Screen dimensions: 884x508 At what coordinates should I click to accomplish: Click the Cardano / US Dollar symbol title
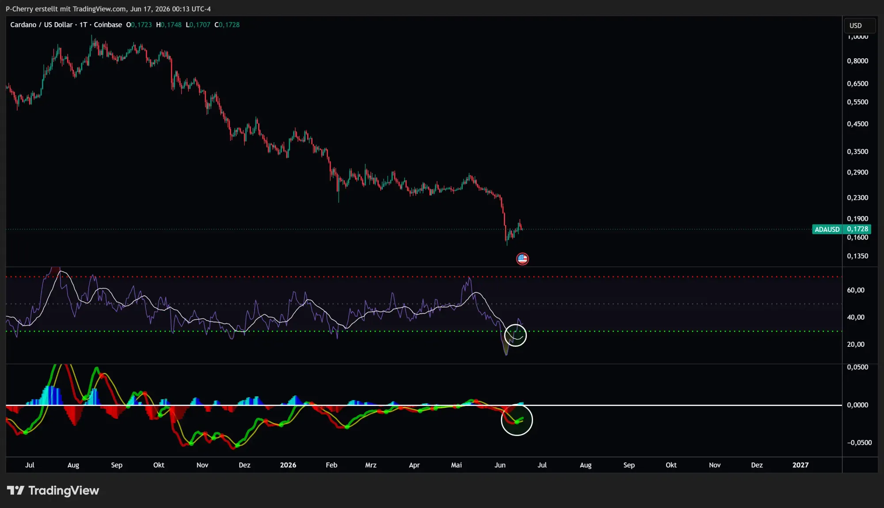(x=41, y=25)
